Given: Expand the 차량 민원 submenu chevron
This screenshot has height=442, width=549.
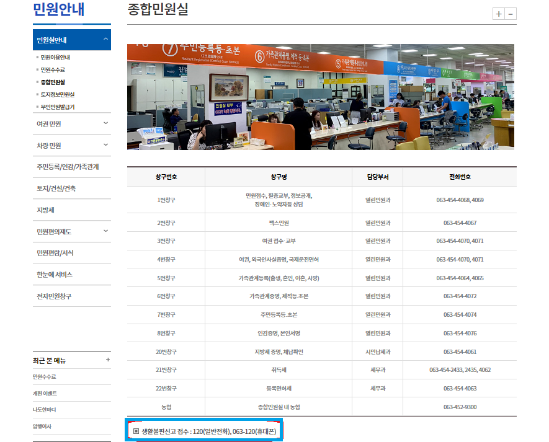Looking at the screenshot, I should (x=106, y=145).
